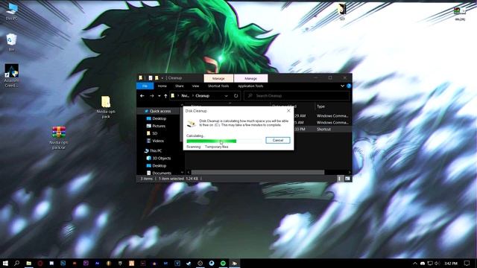This screenshot has height=268, width=477.
Task: Open quick access toolbar customize dropdown
Action: (162, 78)
